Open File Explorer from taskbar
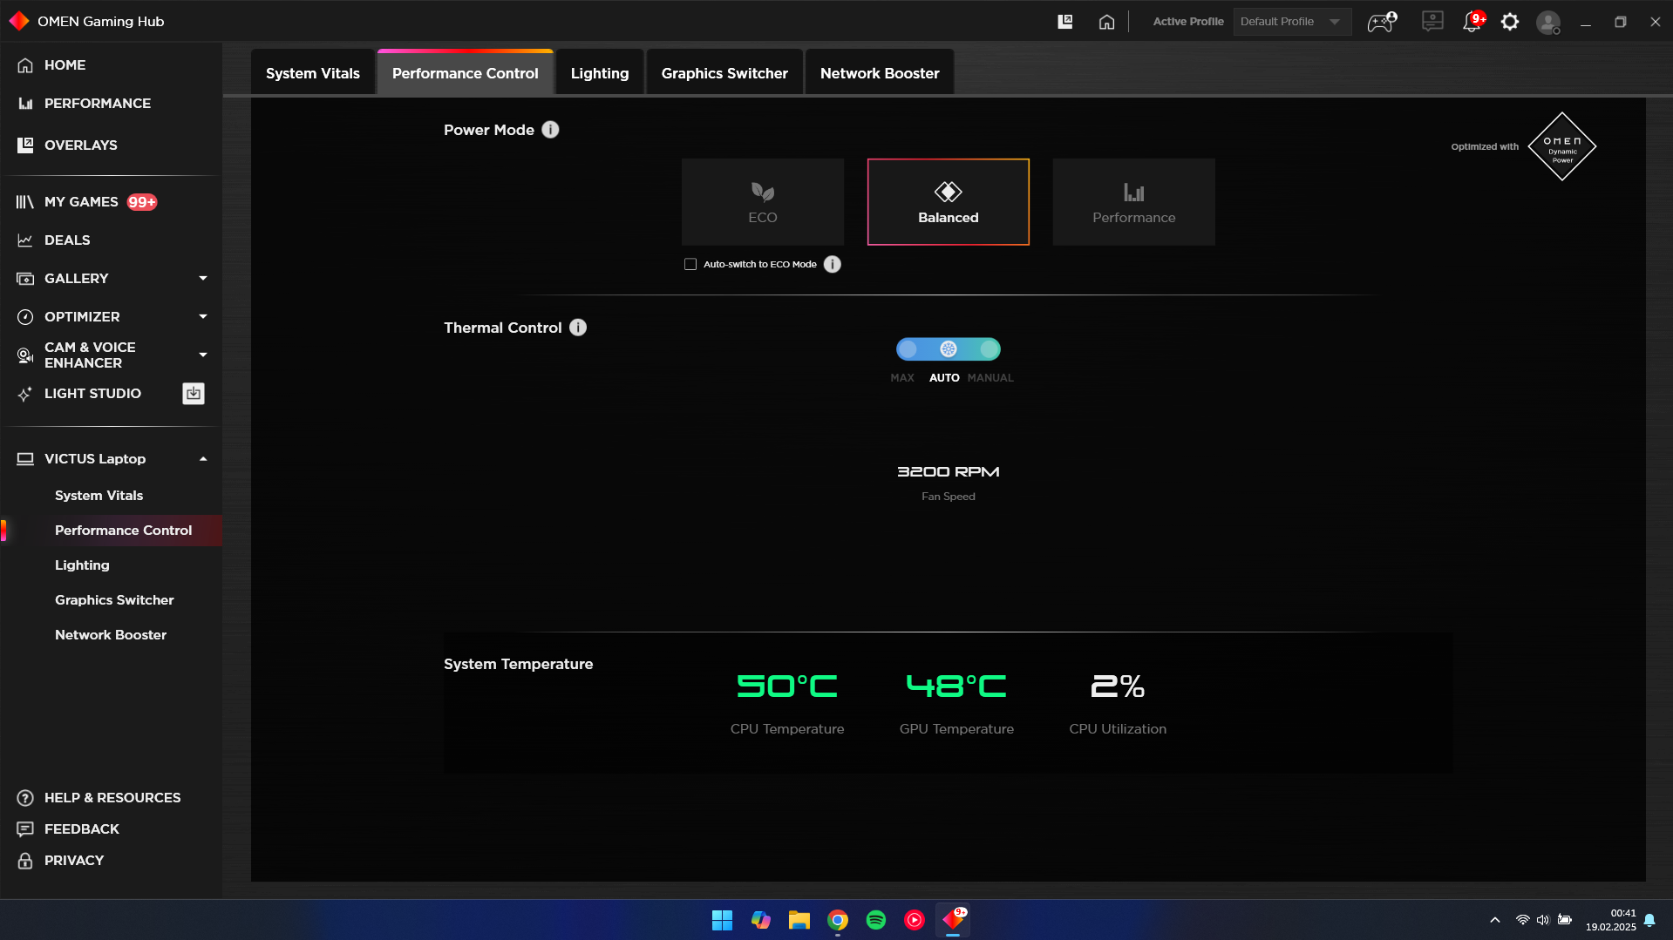The image size is (1673, 940). pyautogui.click(x=799, y=920)
